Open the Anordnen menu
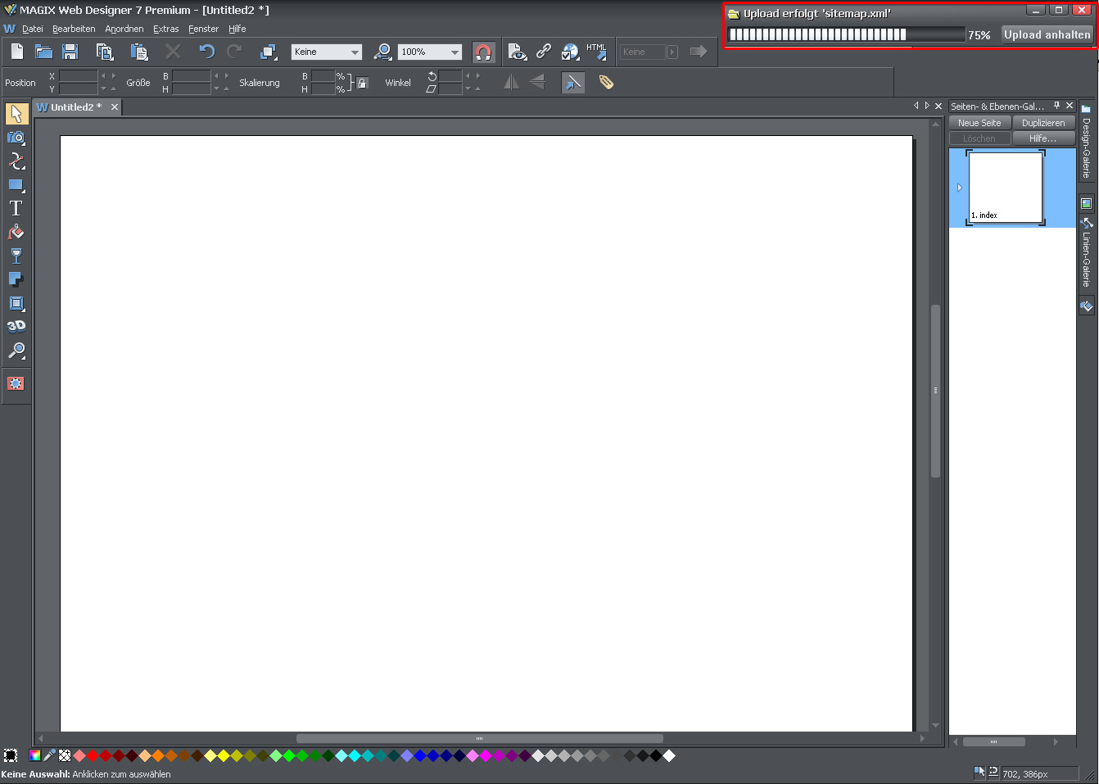1099x784 pixels. 124,29
